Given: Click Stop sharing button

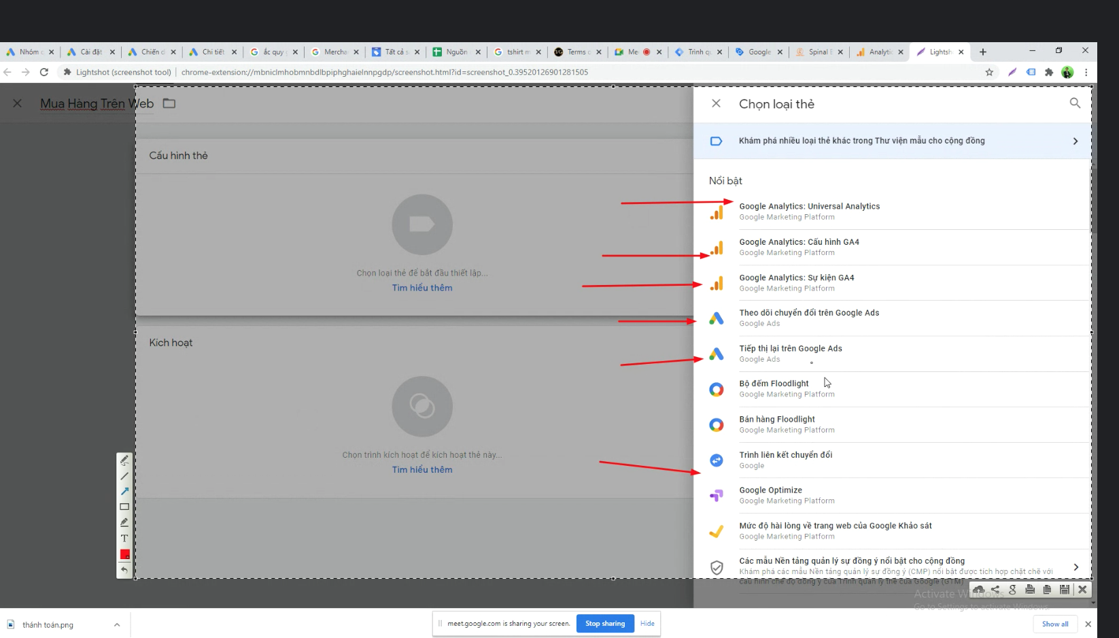Looking at the screenshot, I should (605, 623).
